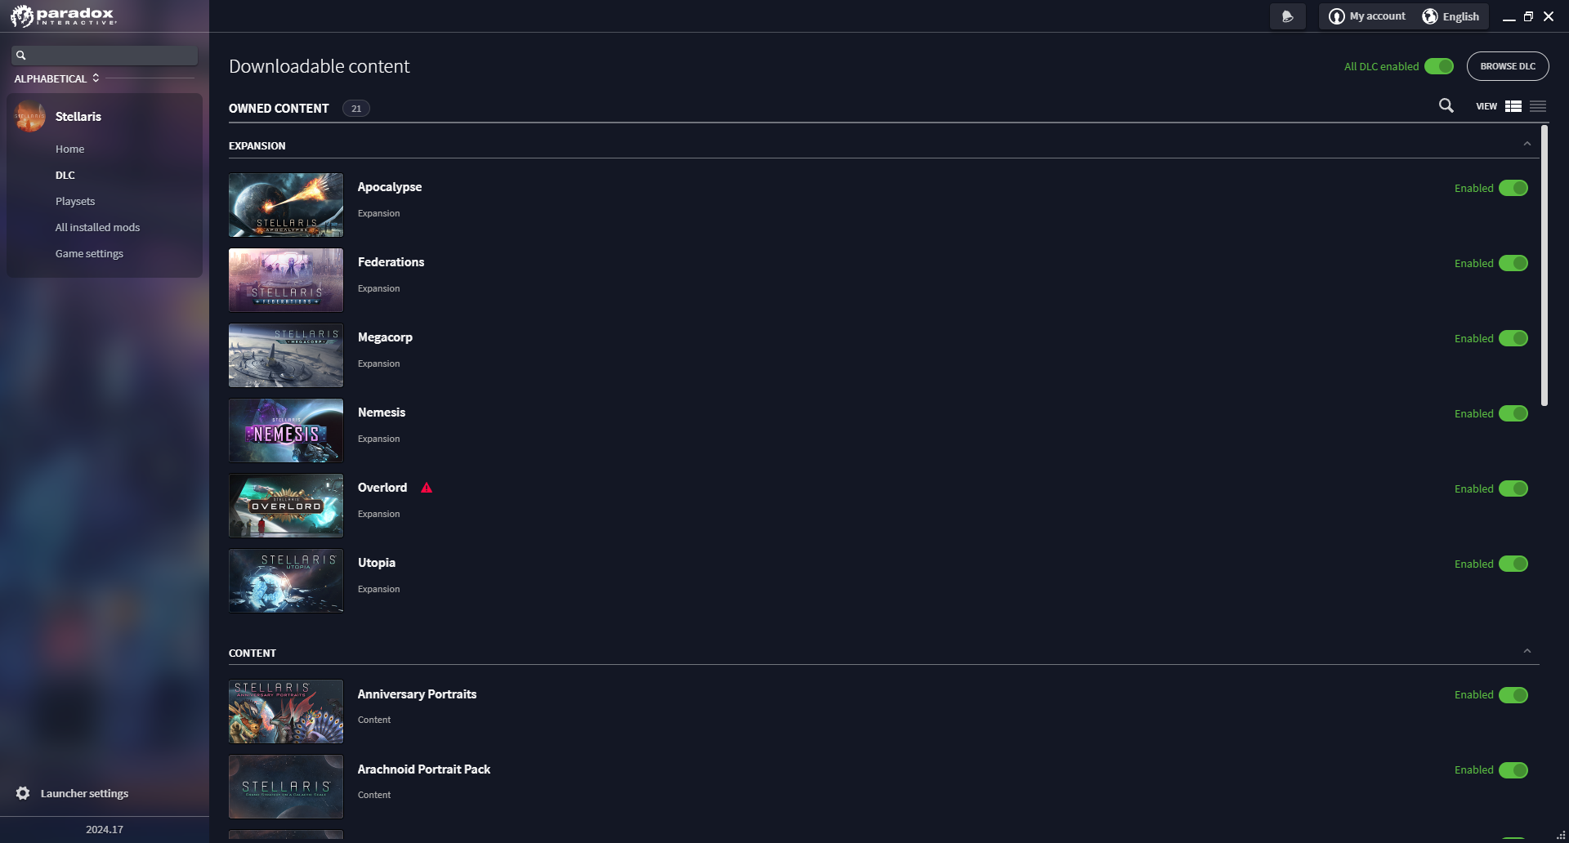Click the DLC list vertical scrollbar
This screenshot has width=1569, height=843.
[x=1544, y=265]
